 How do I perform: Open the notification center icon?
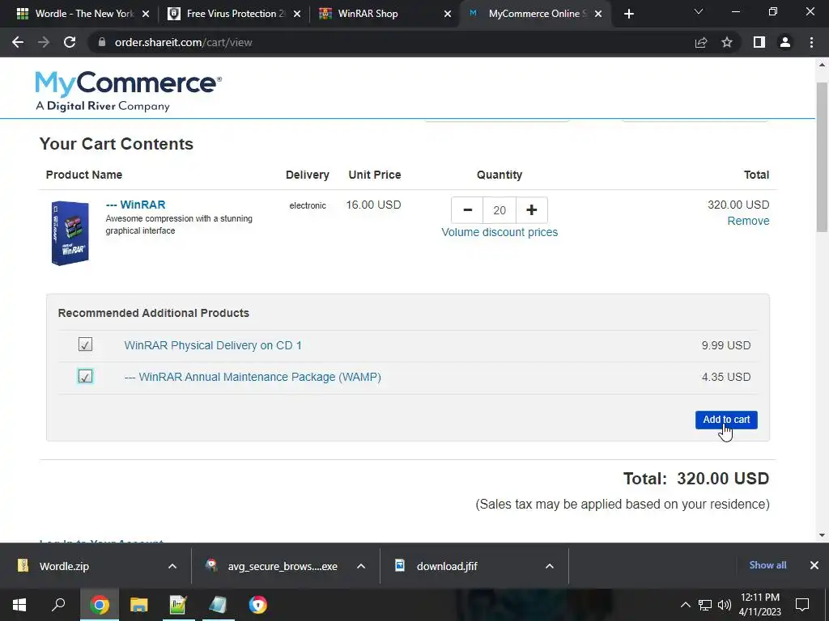(802, 605)
